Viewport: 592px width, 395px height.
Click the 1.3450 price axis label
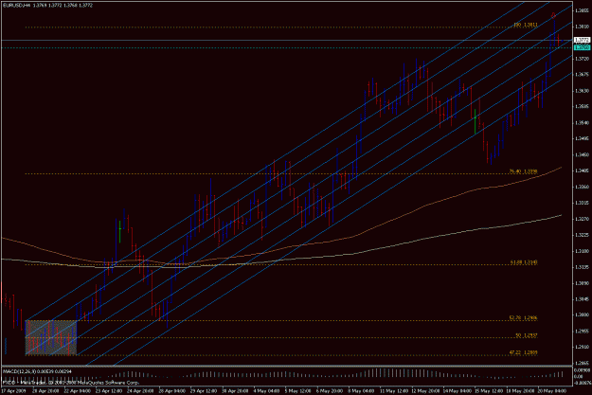click(582, 154)
